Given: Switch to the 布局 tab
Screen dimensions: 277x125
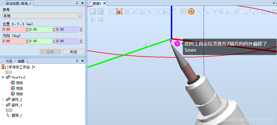Looking at the screenshot, I should 9,61.
